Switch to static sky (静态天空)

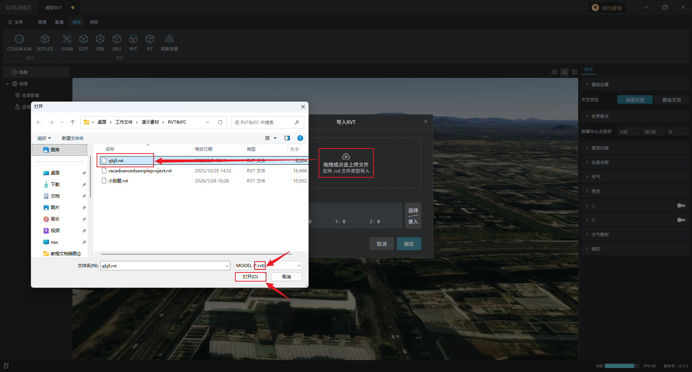[671, 100]
